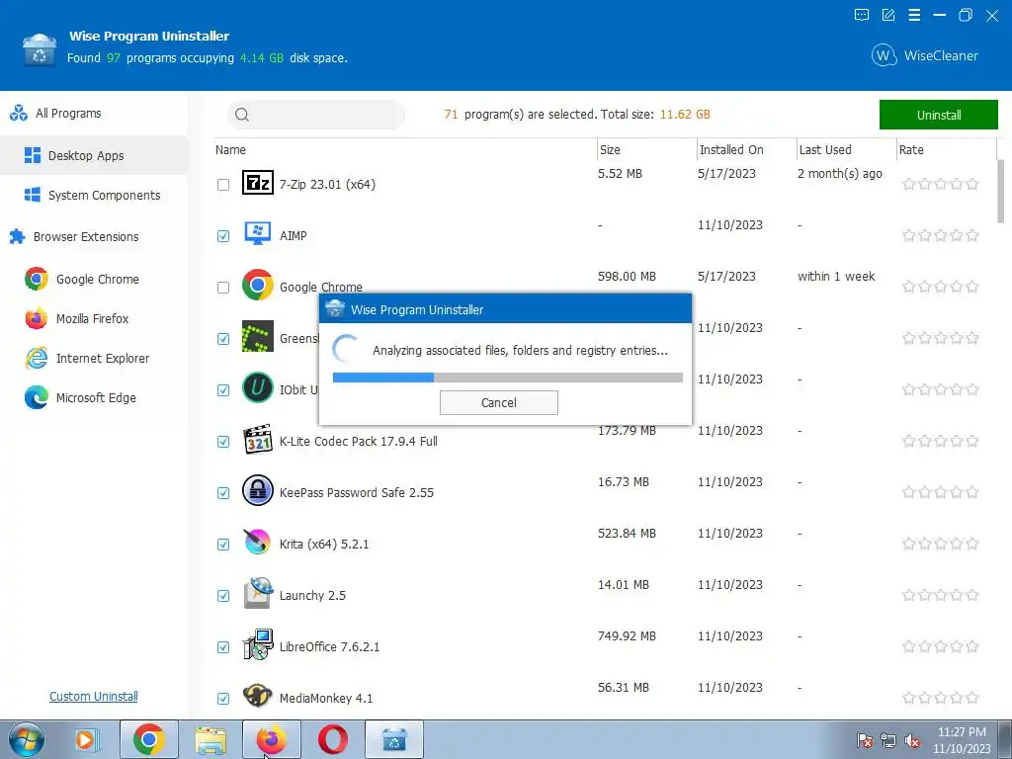Screen dimensions: 1012x759
Task: Focus the program search field
Action: pyautogui.click(x=316, y=115)
